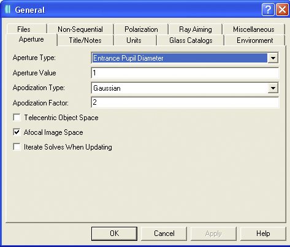Click the OK button
The width and height of the screenshot is (290, 247).
tap(114, 234)
